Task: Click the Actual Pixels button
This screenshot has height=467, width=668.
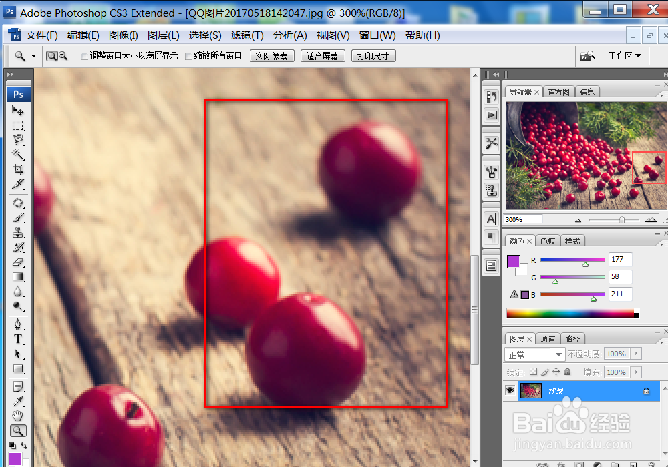Action: point(272,56)
